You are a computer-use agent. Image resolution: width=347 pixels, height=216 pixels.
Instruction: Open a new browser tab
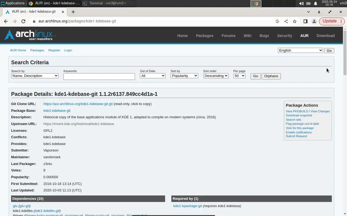point(73,12)
